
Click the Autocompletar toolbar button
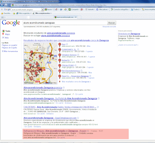click(x=148, y=9)
